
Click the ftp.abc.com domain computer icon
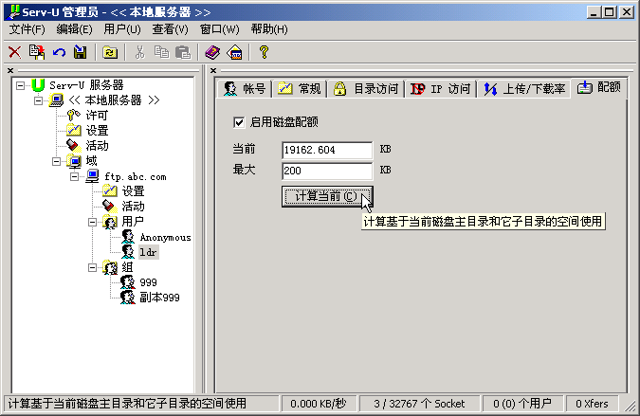pos(92,176)
